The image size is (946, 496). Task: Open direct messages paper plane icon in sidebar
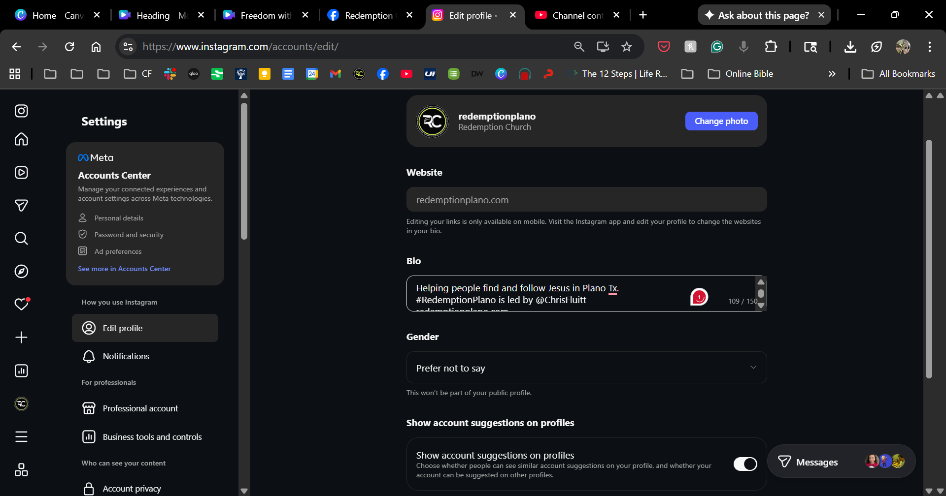point(21,205)
